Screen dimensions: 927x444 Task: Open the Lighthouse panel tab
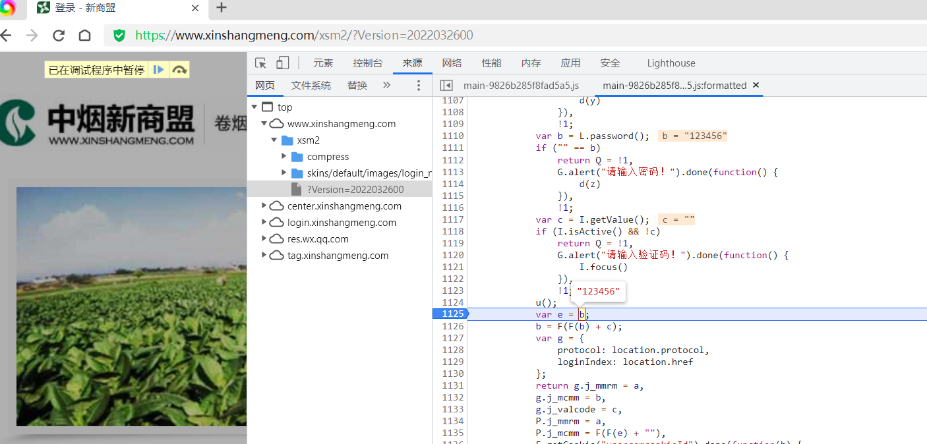click(671, 63)
